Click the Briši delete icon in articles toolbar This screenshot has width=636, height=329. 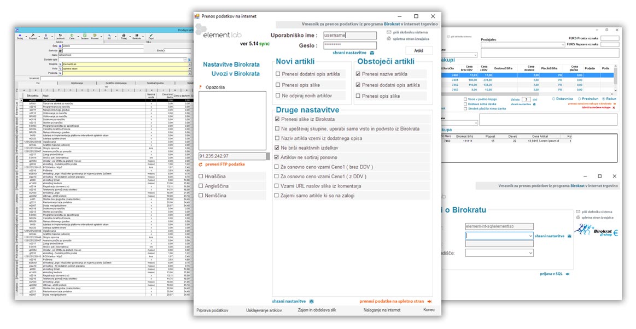tap(46, 36)
